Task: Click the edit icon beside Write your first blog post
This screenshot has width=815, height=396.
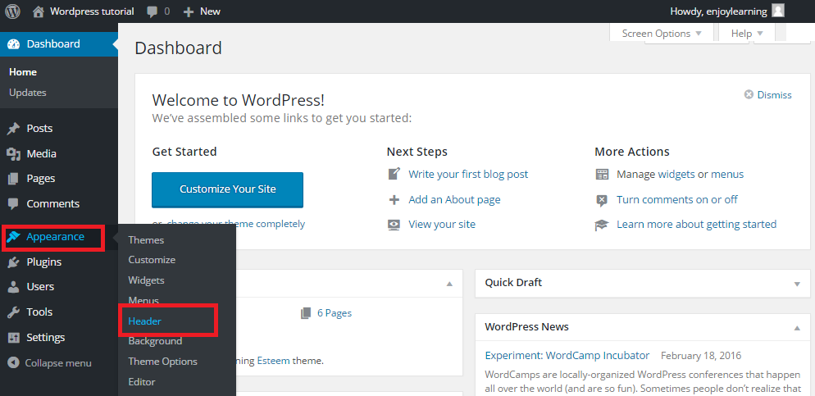Action: pos(394,174)
